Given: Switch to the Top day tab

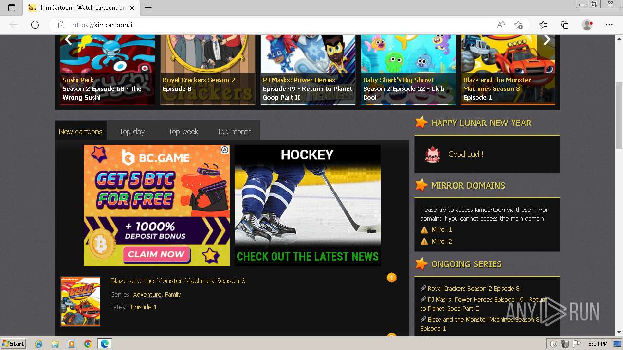Looking at the screenshot, I should [x=132, y=131].
